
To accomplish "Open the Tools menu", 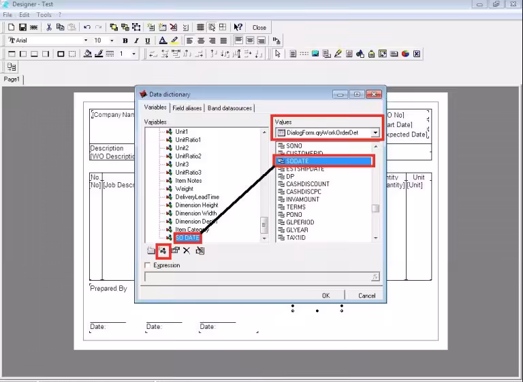I will tap(44, 15).
